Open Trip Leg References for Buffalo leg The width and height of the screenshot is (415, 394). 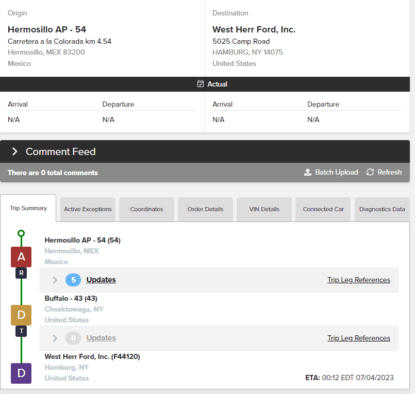point(359,338)
